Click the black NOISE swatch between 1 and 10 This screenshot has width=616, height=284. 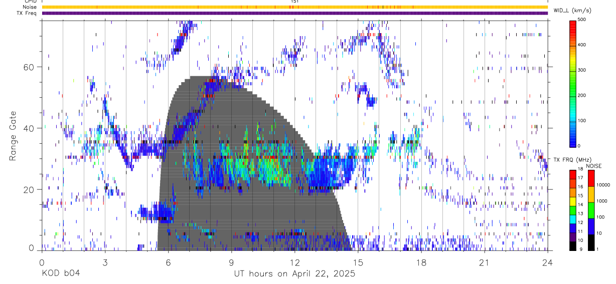coord(590,242)
